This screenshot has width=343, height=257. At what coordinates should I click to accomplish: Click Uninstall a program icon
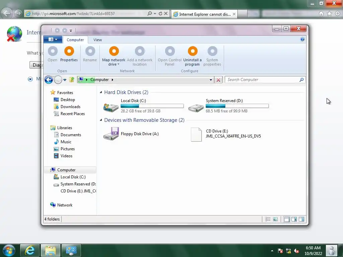point(193,51)
